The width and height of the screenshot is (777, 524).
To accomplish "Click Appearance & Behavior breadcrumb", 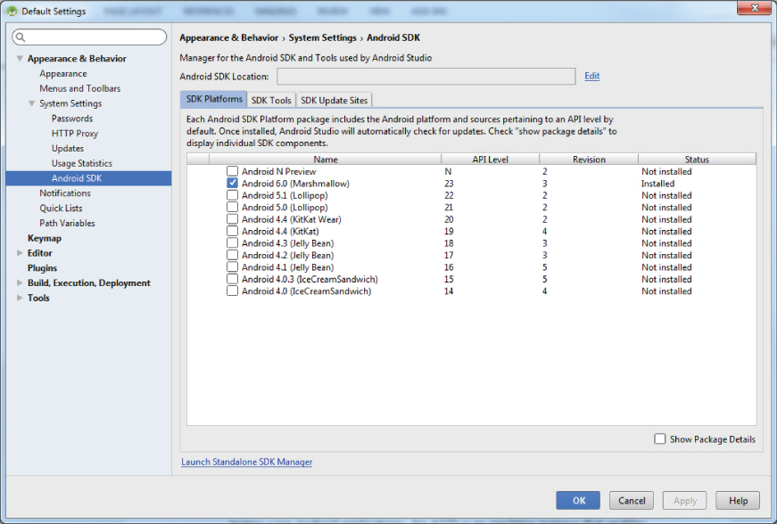I will pyautogui.click(x=228, y=37).
